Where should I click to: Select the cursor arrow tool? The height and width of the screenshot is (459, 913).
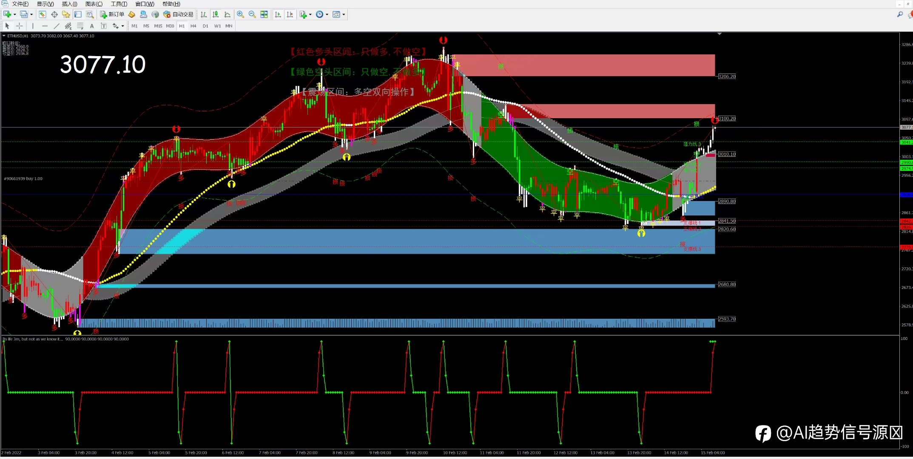[7, 26]
